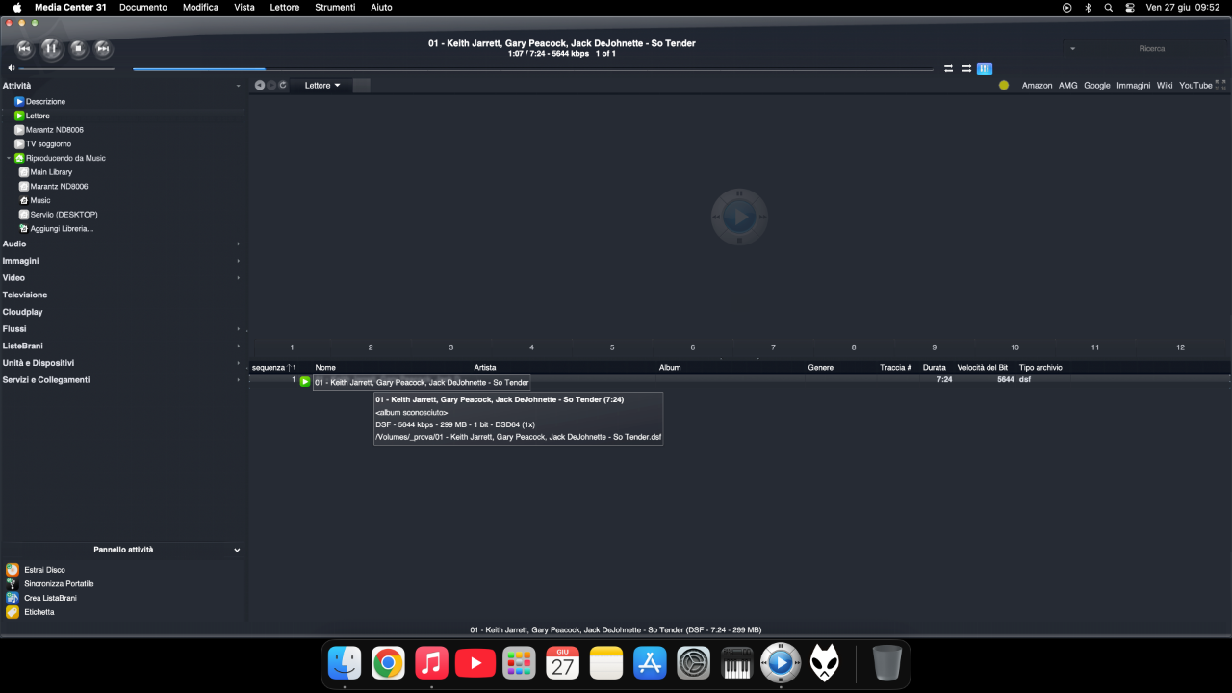Collapse the Riproducendo da Music tree node
Image resolution: width=1232 pixels, height=693 pixels.
[9, 158]
